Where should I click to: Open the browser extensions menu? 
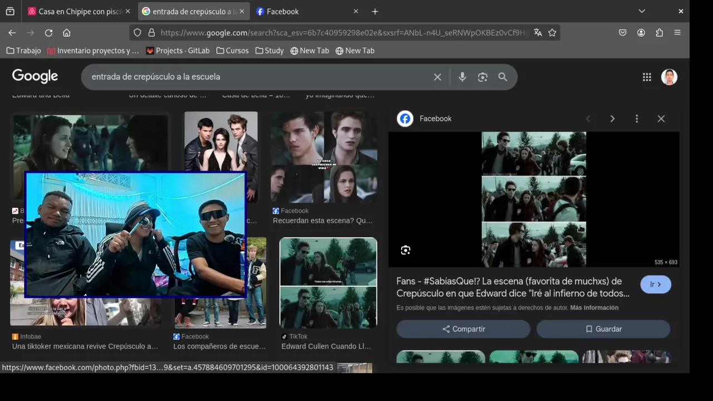[x=660, y=33]
